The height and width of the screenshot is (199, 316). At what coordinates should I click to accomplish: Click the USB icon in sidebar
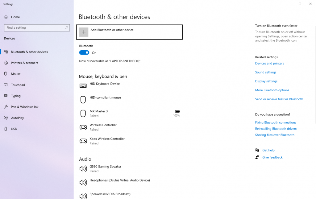coord(6,129)
